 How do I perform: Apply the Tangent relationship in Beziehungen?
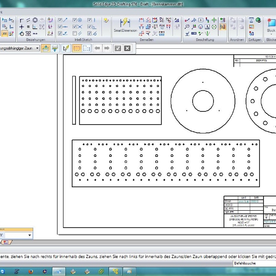[x=22, y=33]
